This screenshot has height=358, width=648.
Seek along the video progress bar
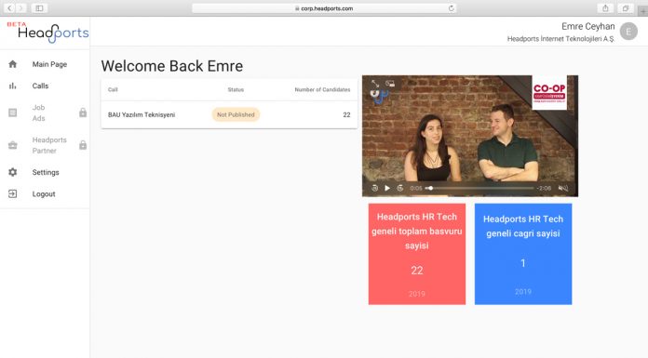tap(479, 188)
